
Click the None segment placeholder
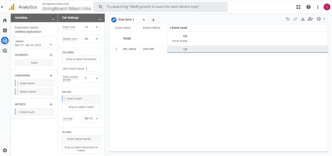[34, 63]
